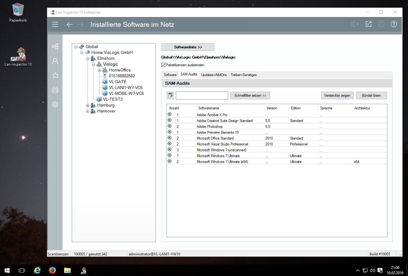Open the hamburger menu
The width and height of the screenshot is (408, 276).
click(55, 24)
